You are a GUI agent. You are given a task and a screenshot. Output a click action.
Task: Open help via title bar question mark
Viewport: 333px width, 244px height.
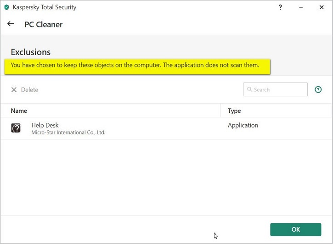tap(280, 7)
